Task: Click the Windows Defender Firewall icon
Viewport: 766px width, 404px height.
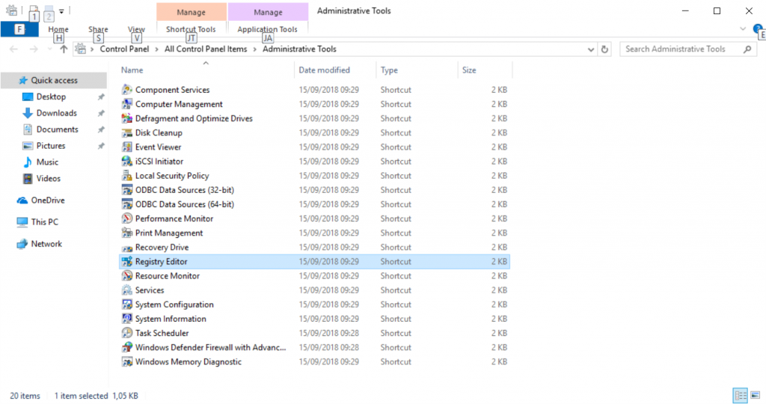Action: 127,347
